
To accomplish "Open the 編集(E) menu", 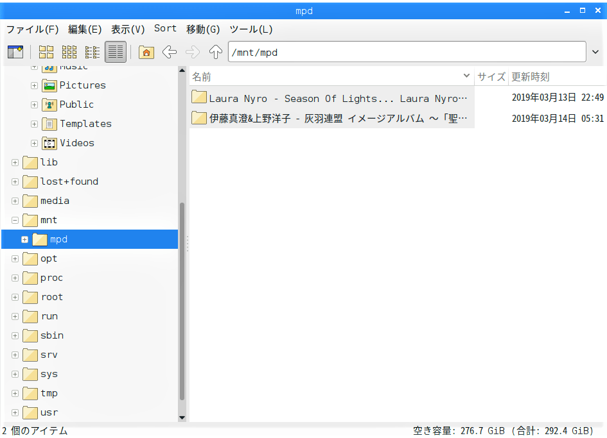I will (85, 29).
